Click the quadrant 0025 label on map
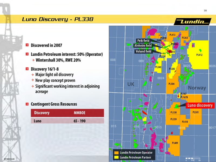This screenshot has width=216, height=162. pos(187,66)
